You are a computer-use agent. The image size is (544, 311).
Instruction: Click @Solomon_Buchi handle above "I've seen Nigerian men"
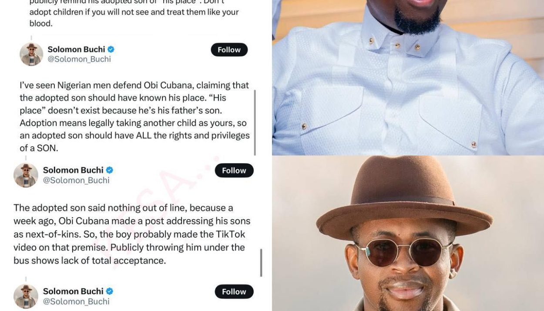[79, 59]
